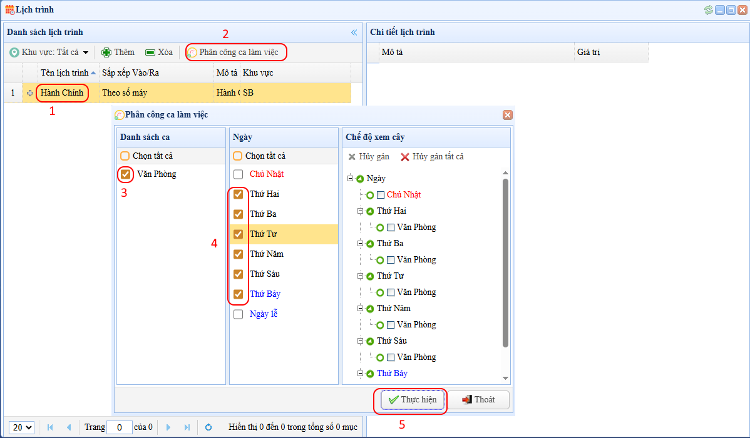Click the green circle icon beside Chủ Nhật in tree

[x=370, y=195]
